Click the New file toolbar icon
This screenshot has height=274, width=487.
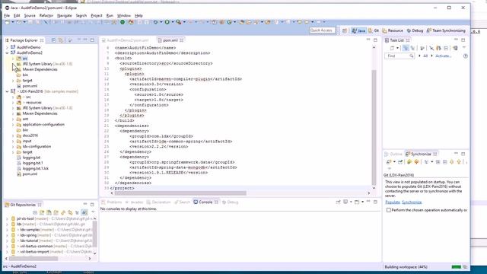click(x=7, y=22)
